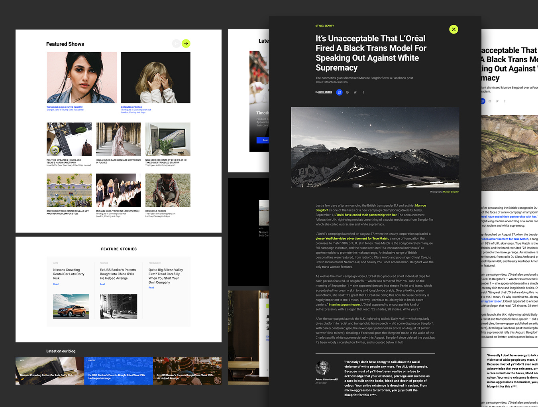Click Read under Ex-UBS Banker's story

[102, 284]
